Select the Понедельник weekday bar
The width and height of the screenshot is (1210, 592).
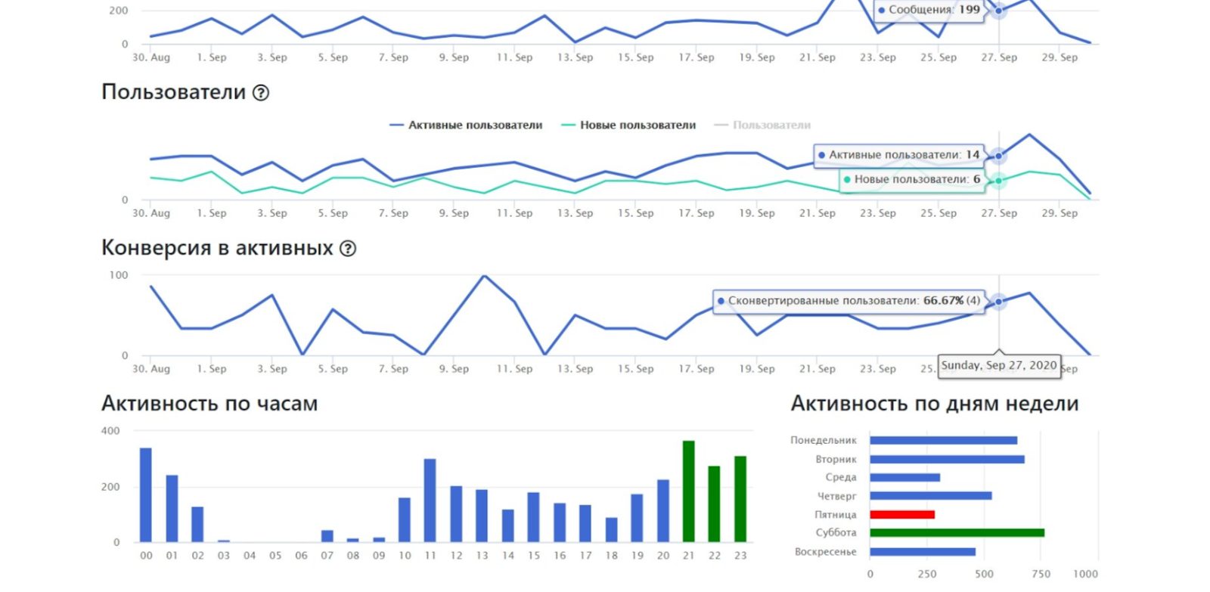pos(943,441)
